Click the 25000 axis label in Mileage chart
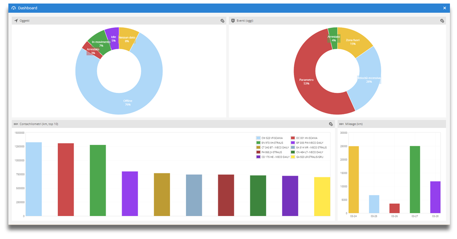Image resolution: width=457 pixels, height=239 pixels. tap(344, 146)
